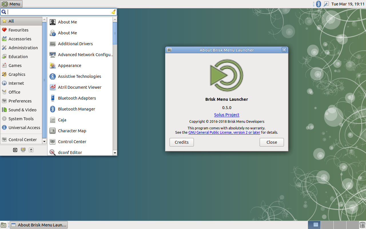This screenshot has width=366, height=229.
Task: Open the Solus Project link
Action: pos(227,115)
